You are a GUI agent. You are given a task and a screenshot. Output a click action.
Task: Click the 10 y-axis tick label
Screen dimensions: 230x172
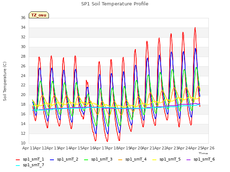(23, 143)
